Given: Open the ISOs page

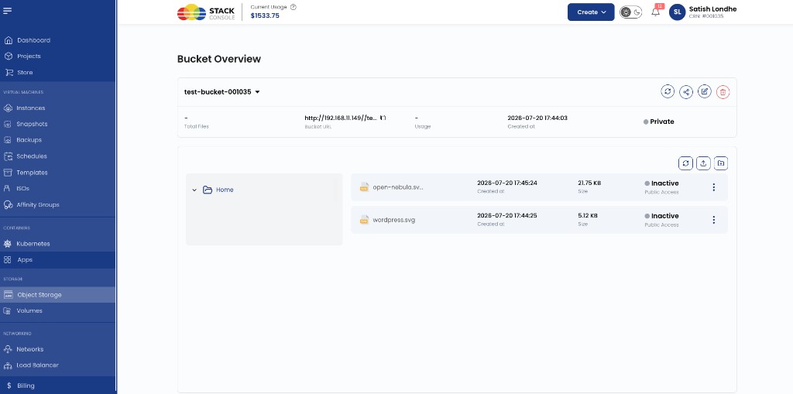Looking at the screenshot, I should (22, 188).
